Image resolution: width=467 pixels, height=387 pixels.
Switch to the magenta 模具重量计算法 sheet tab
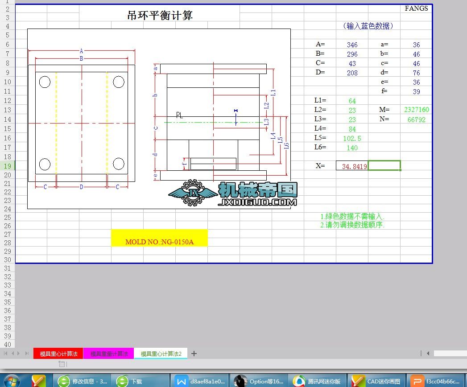pos(109,354)
